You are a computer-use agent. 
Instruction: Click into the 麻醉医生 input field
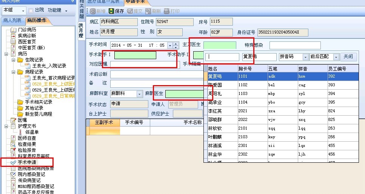(x=185, y=94)
